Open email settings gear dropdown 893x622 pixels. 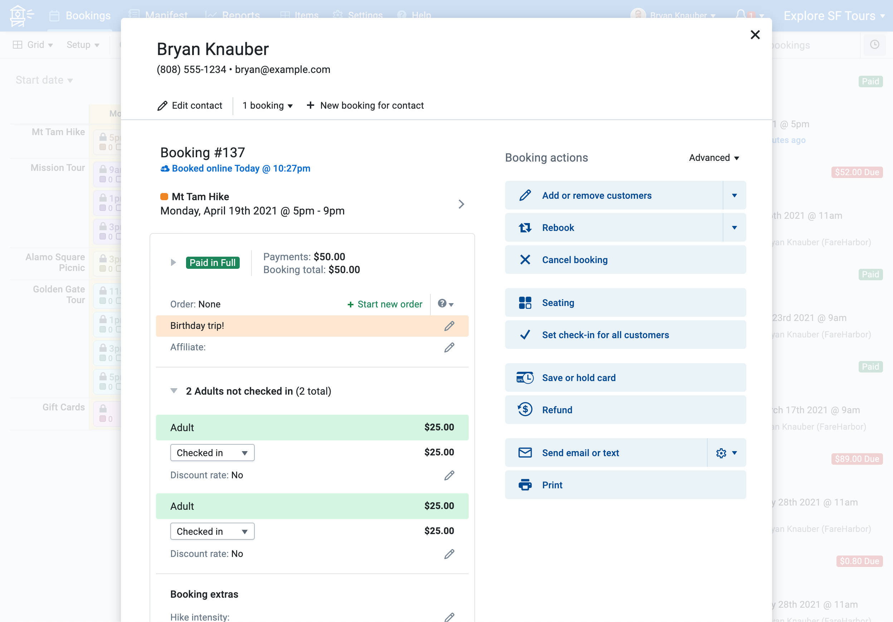(727, 453)
